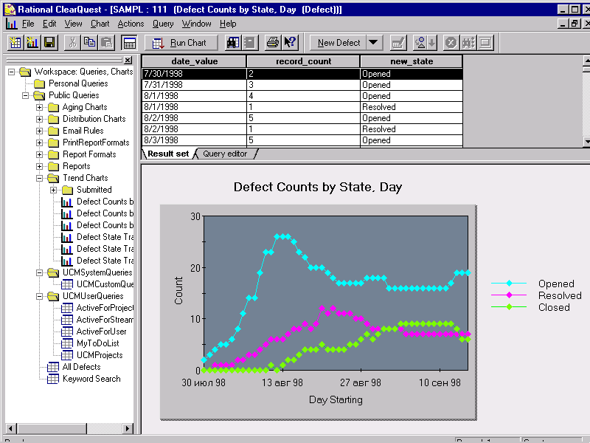Screen dimensions: 590x443
Task: Save using the floppy disk icon
Action: coord(49,43)
